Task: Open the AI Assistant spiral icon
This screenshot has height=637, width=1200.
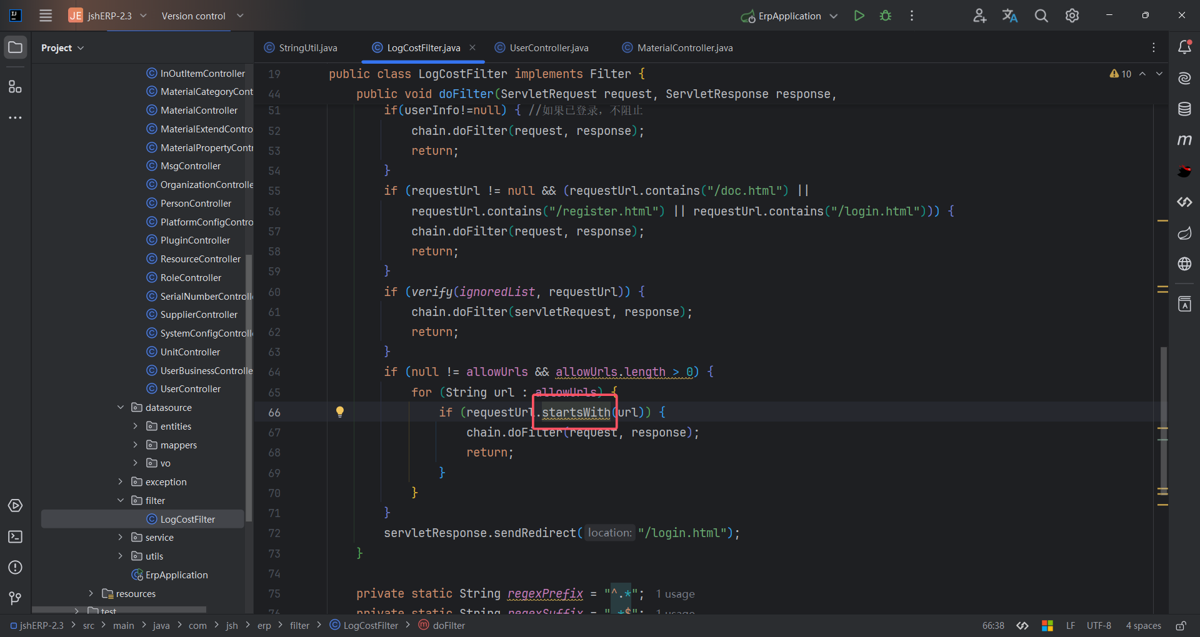Action: pyautogui.click(x=1184, y=78)
